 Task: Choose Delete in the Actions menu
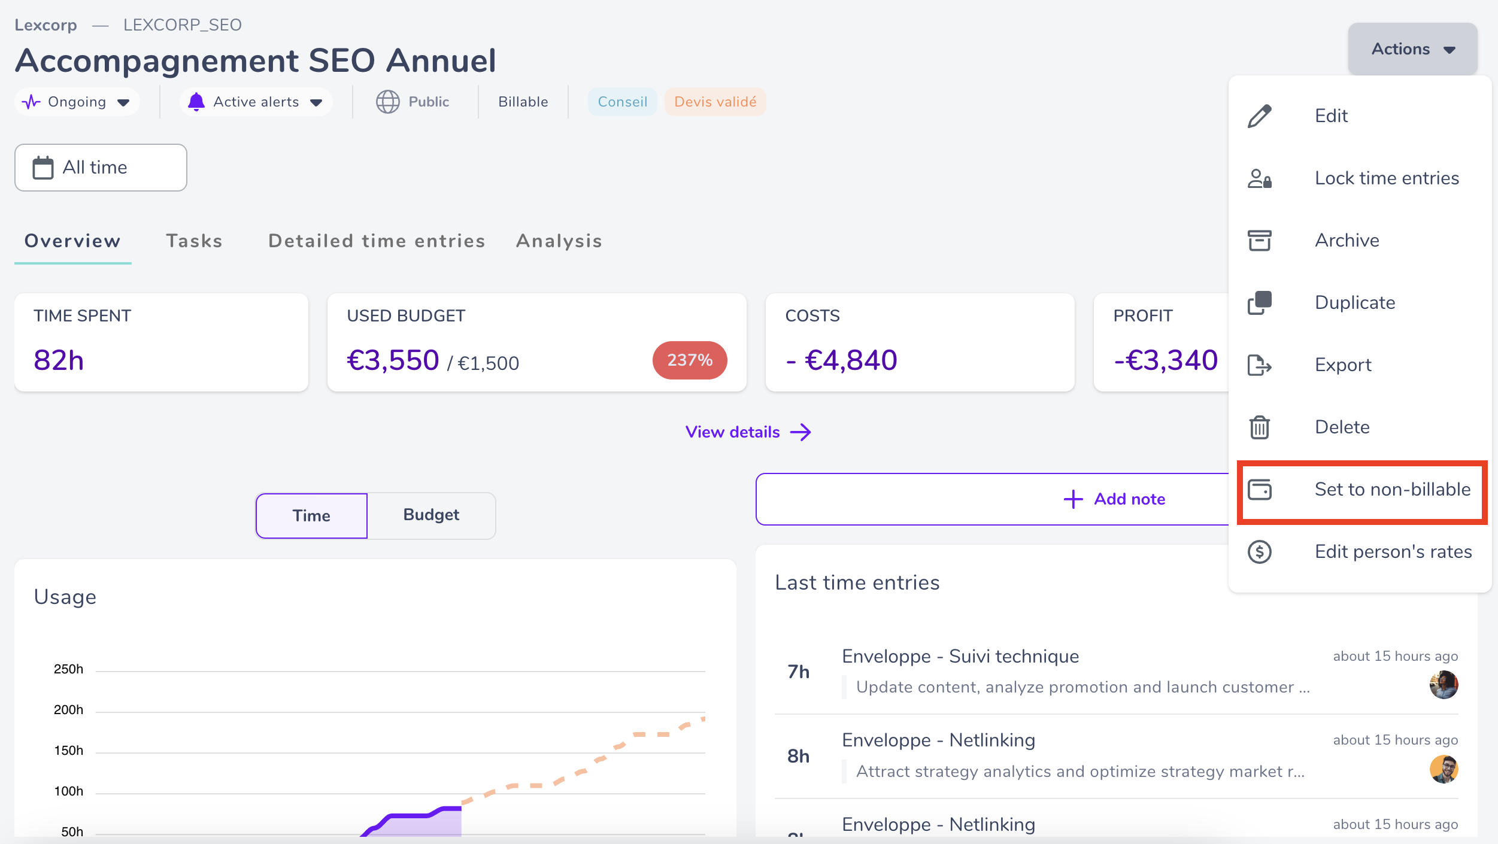pos(1360,427)
